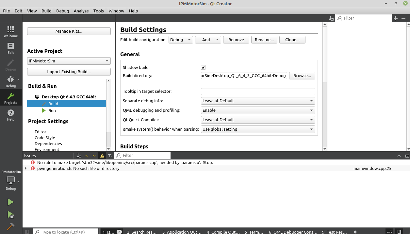Open the Welcome mode
The width and height of the screenshot is (410, 234).
click(x=10, y=32)
